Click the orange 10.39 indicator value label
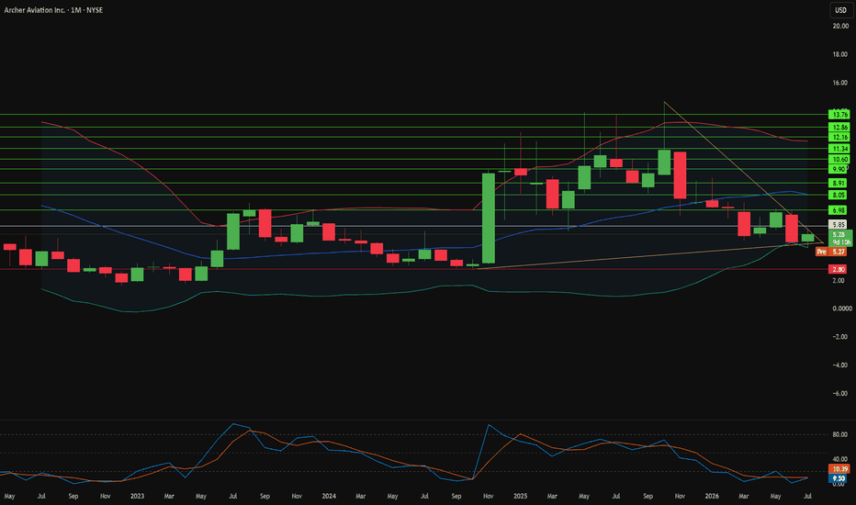The height and width of the screenshot is (505, 856). click(x=839, y=469)
